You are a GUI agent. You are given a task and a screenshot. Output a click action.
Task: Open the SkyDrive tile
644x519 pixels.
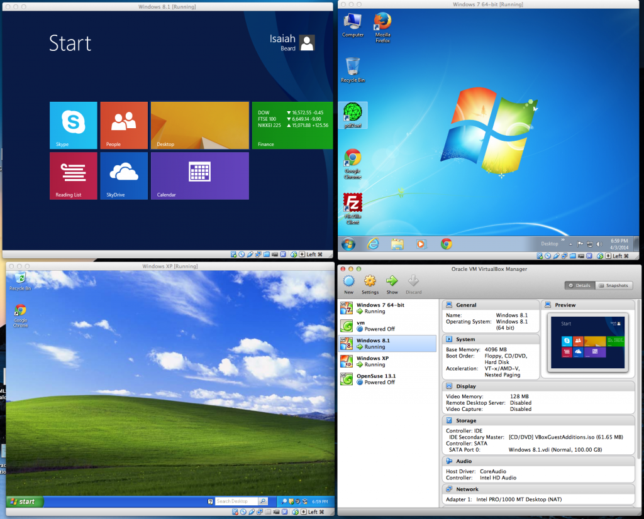coord(124,175)
